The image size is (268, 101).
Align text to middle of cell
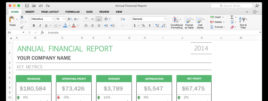(92, 19)
